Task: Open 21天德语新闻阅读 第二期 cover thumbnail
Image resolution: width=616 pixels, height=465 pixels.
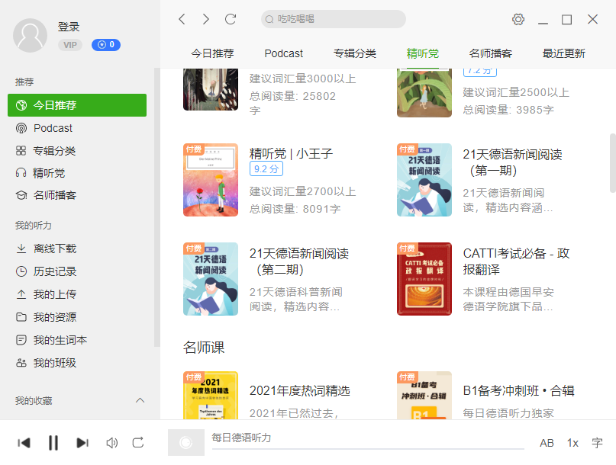Action: [211, 278]
